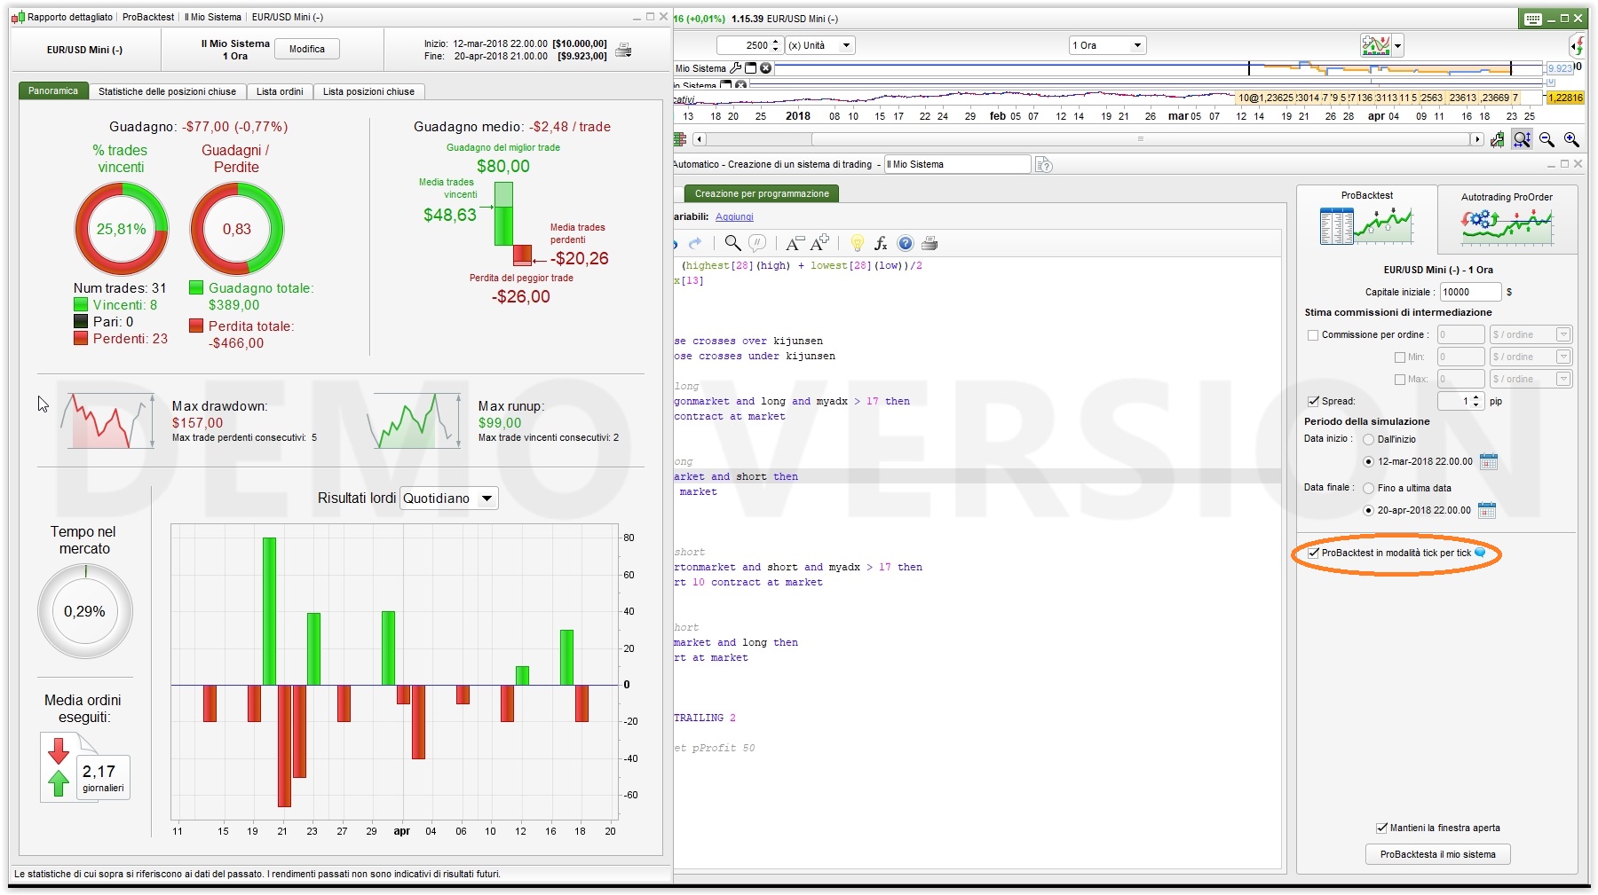Click the price scale settings icon
This screenshot has height=895, width=1598.
1497,139
